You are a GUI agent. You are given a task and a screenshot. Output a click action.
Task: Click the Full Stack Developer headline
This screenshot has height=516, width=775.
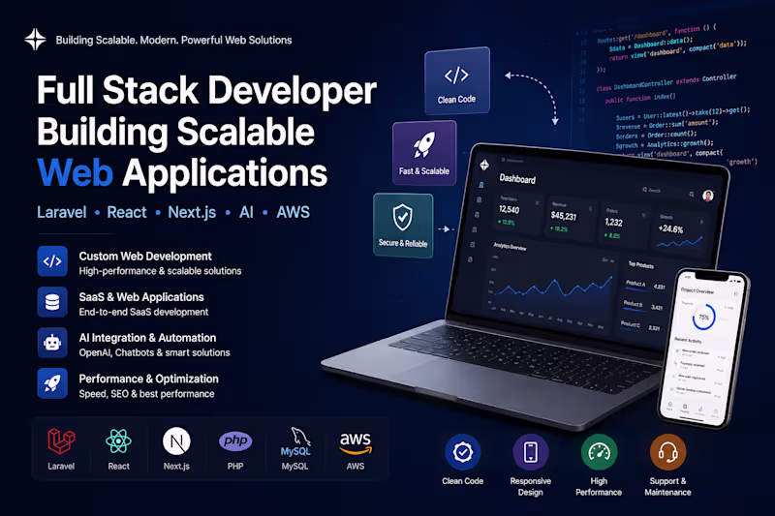click(x=206, y=90)
